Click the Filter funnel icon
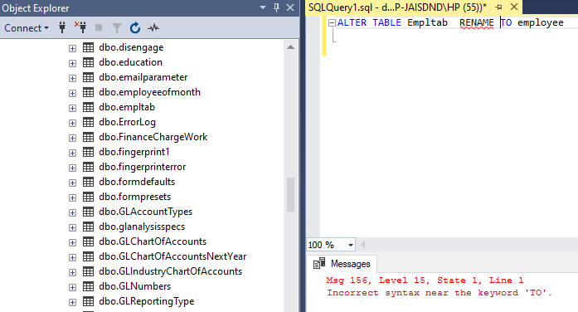This screenshot has height=312, width=578. point(116,28)
